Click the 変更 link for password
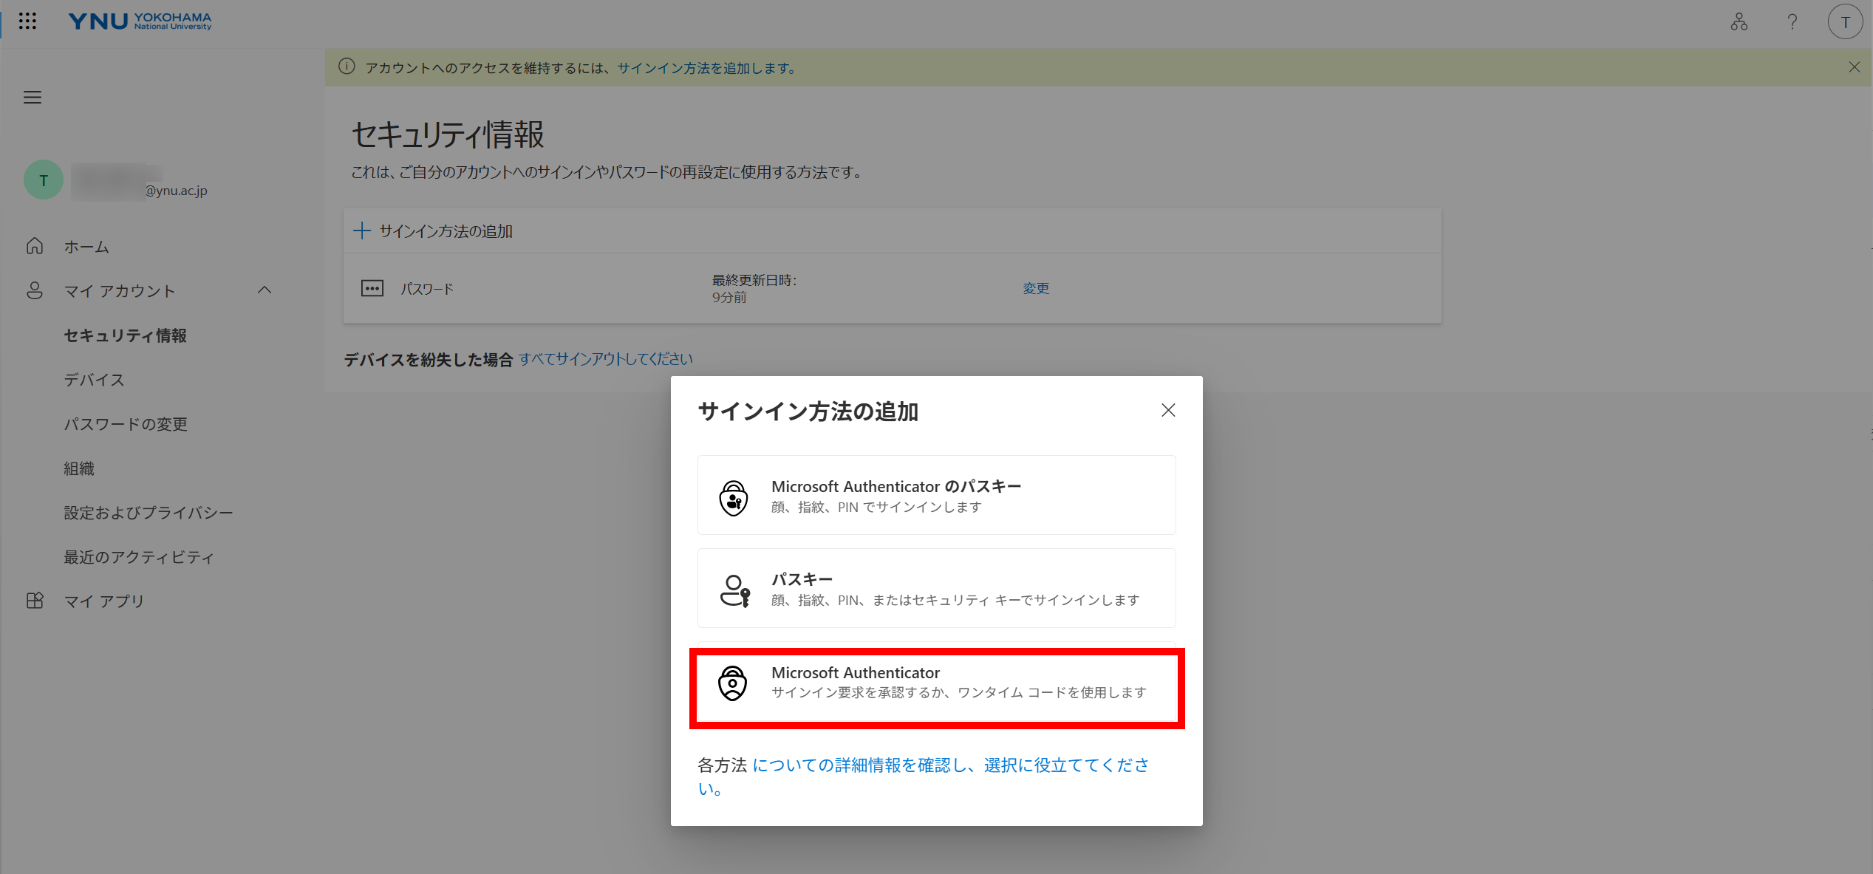 [x=1036, y=288]
